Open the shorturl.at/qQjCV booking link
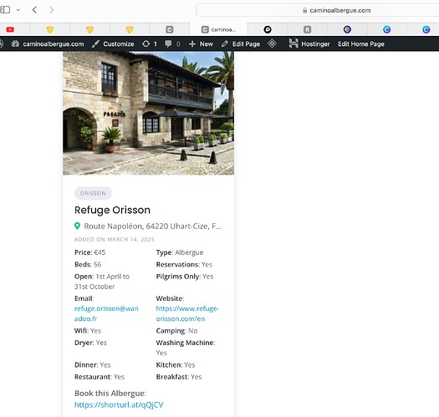Image resolution: width=439 pixels, height=417 pixels. 119,404
